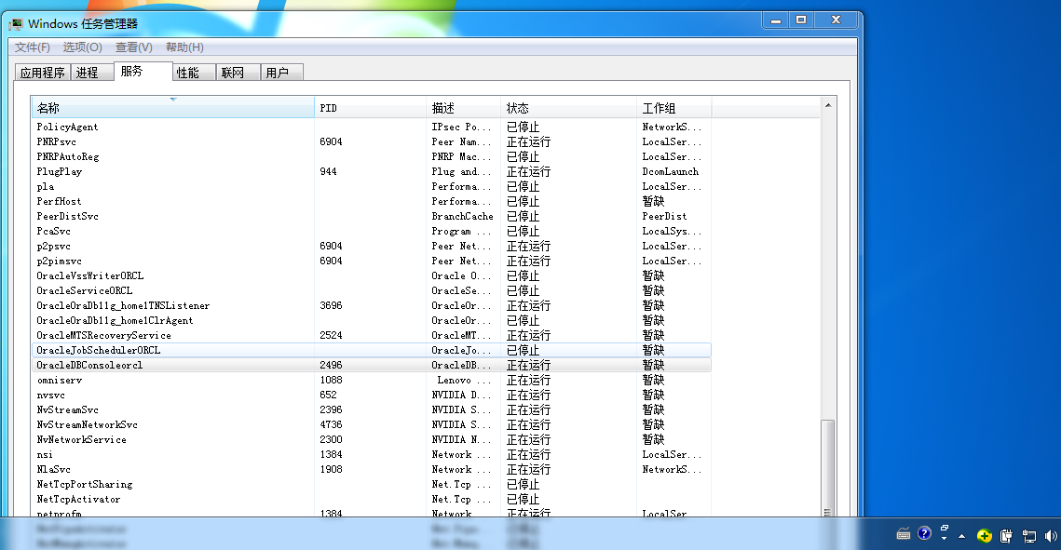1061x550 pixels.
Task: Select the PolicyAgent service row
Action: 372,127
